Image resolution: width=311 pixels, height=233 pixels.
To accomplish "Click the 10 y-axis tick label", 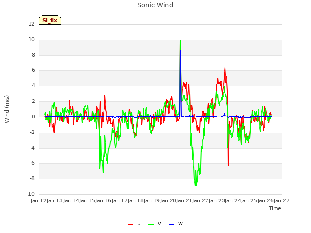I will point(31,40).
